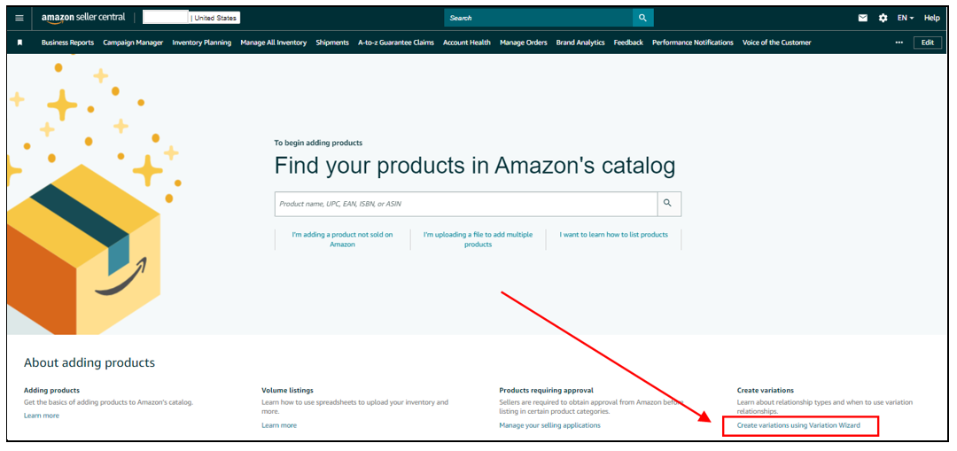The width and height of the screenshot is (957, 451).
Task: Open Feedback
Action: click(628, 43)
